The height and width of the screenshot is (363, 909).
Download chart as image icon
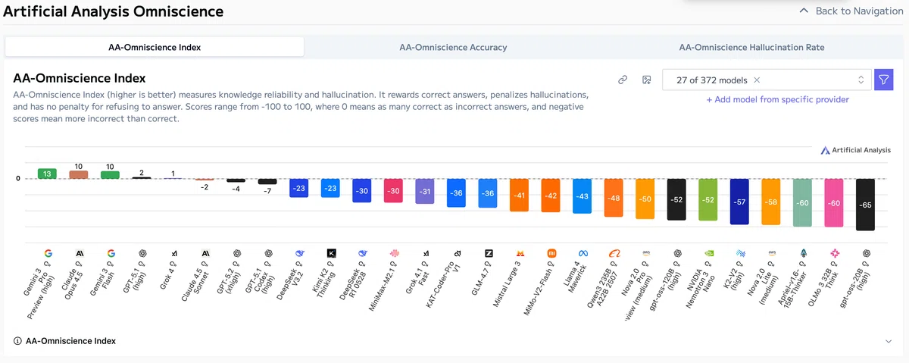(646, 80)
